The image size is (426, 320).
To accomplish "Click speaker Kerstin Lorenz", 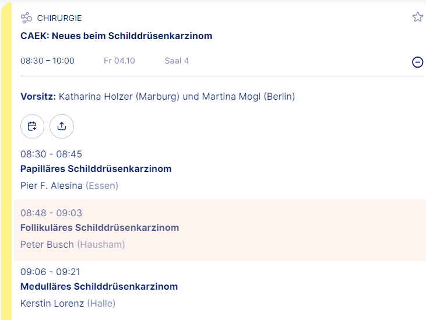I will click(52, 303).
